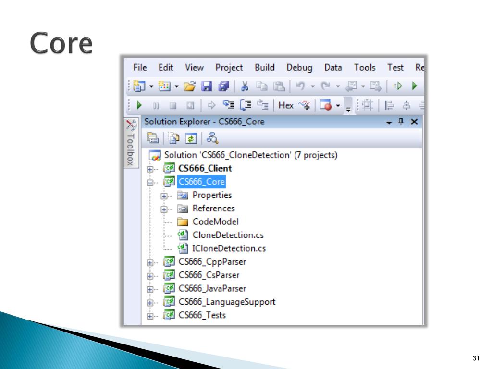Click the Copy icon

coord(261,86)
